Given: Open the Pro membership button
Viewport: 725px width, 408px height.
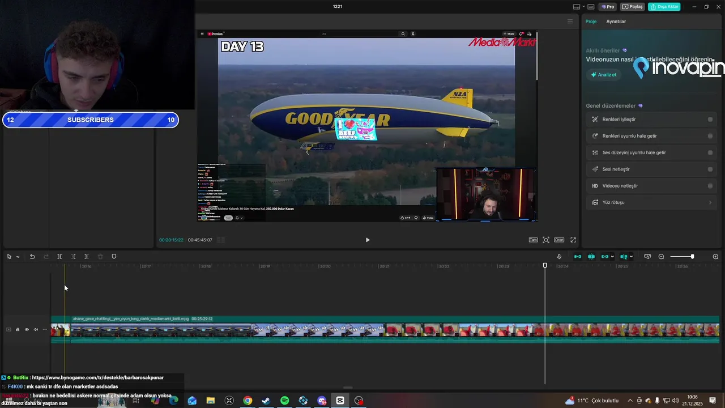Looking at the screenshot, I should pyautogui.click(x=608, y=7).
